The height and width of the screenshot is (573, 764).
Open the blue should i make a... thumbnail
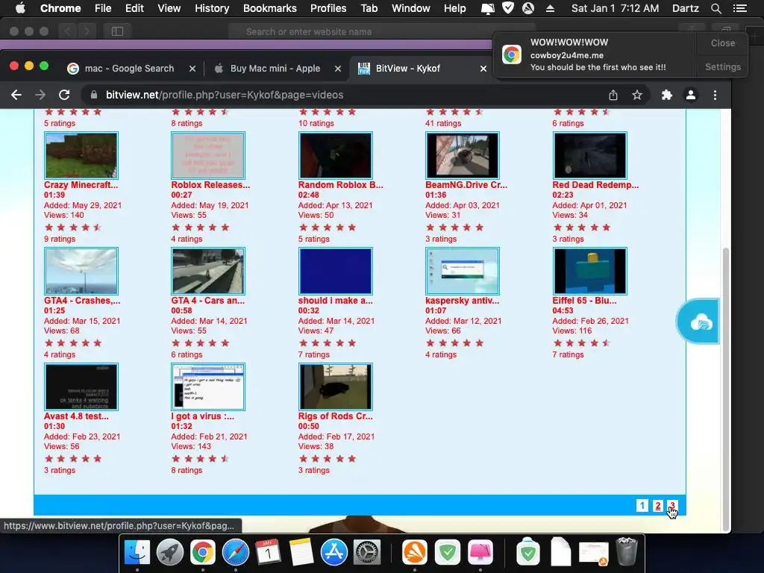coord(335,271)
